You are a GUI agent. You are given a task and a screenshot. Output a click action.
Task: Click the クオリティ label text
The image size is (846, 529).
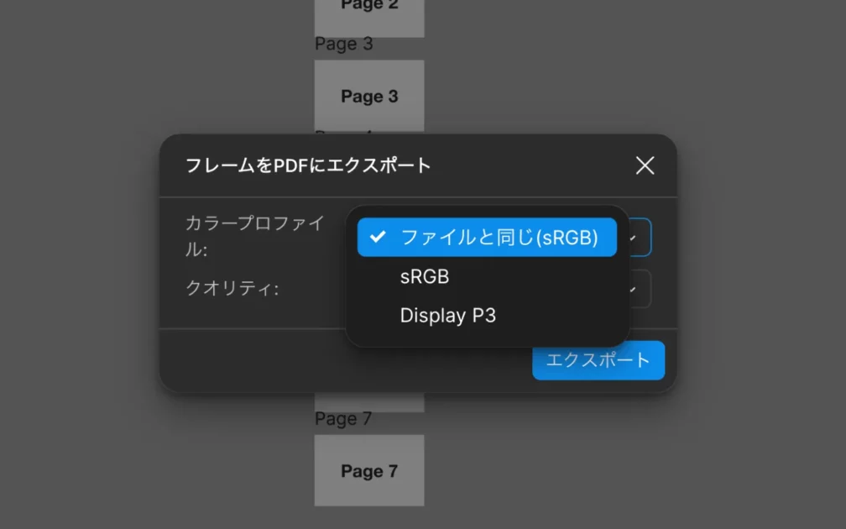[x=232, y=289]
